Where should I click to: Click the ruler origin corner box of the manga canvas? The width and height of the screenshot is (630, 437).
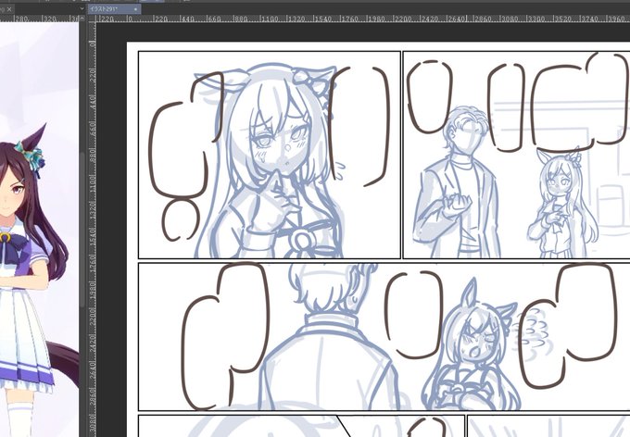click(92, 19)
